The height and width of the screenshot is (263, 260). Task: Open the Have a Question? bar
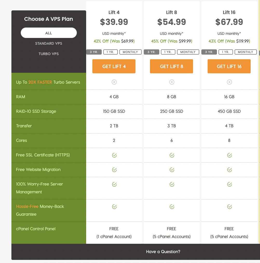pyautogui.click(x=136, y=252)
